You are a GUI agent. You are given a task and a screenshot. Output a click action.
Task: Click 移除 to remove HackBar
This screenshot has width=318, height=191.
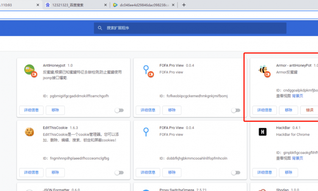[288, 172]
